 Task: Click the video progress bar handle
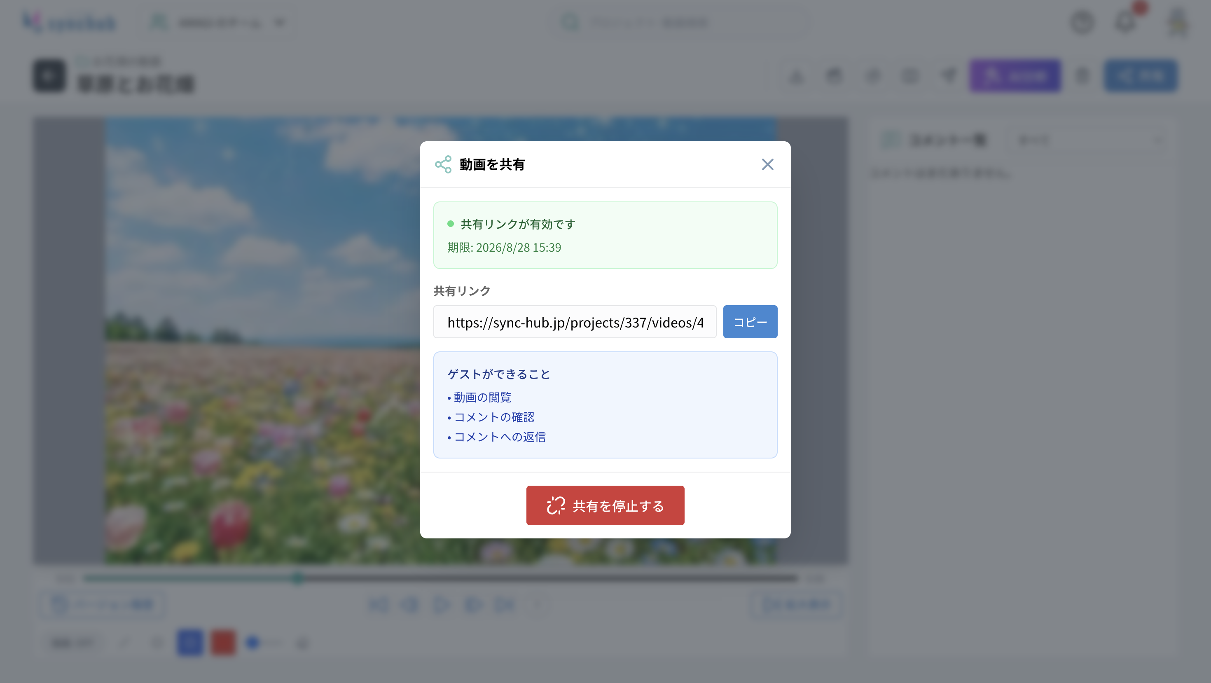point(297,578)
